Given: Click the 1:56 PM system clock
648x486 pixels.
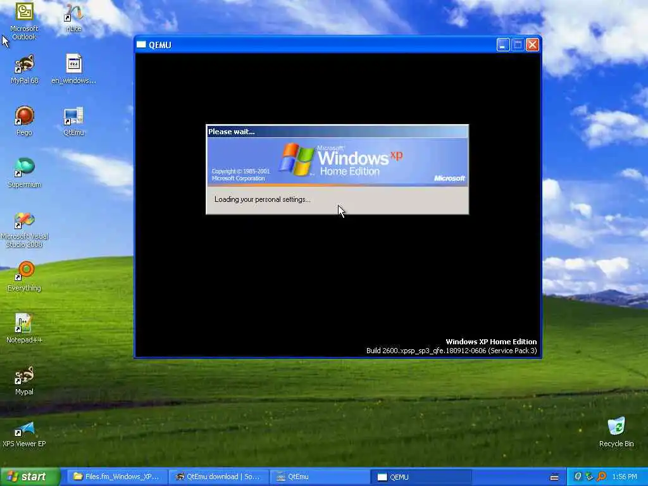Looking at the screenshot, I should click(625, 477).
